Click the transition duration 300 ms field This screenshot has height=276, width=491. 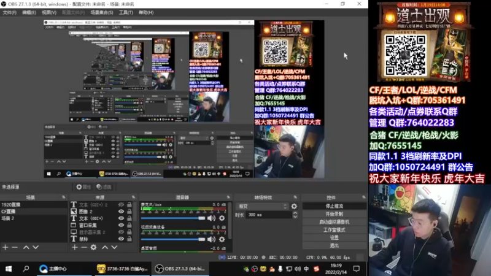click(x=268, y=215)
